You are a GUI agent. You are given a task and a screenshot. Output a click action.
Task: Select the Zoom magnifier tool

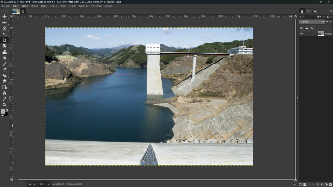click(x=5, y=105)
